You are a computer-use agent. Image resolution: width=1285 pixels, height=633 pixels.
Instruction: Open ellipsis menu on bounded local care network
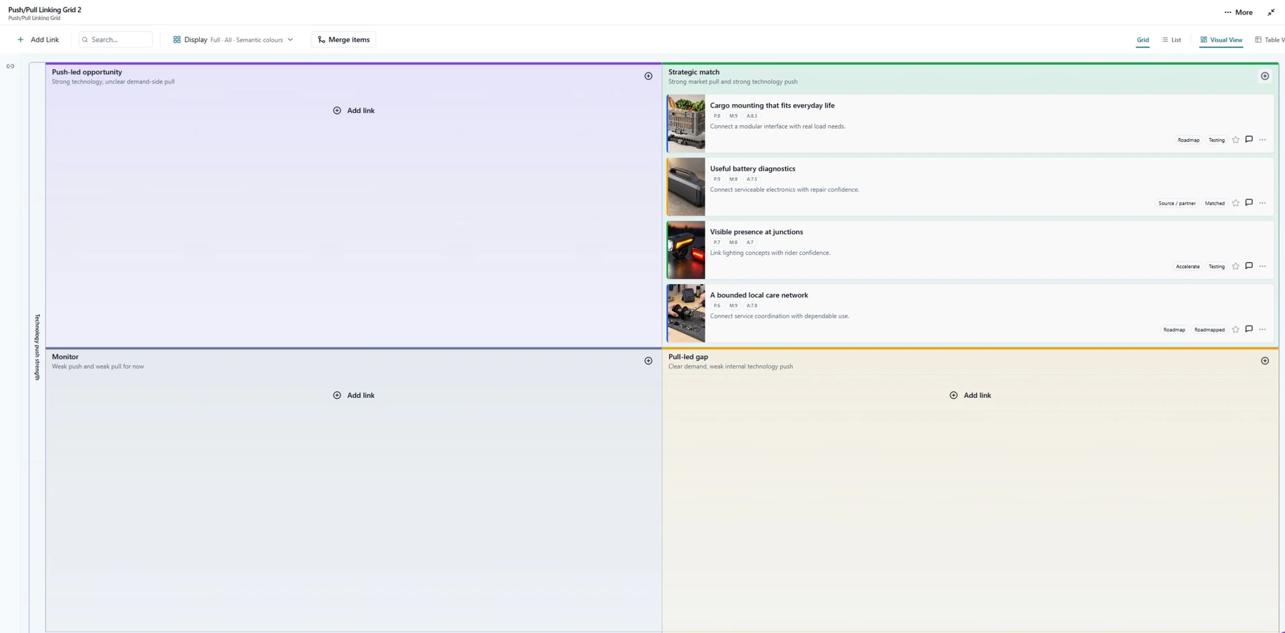1262,330
